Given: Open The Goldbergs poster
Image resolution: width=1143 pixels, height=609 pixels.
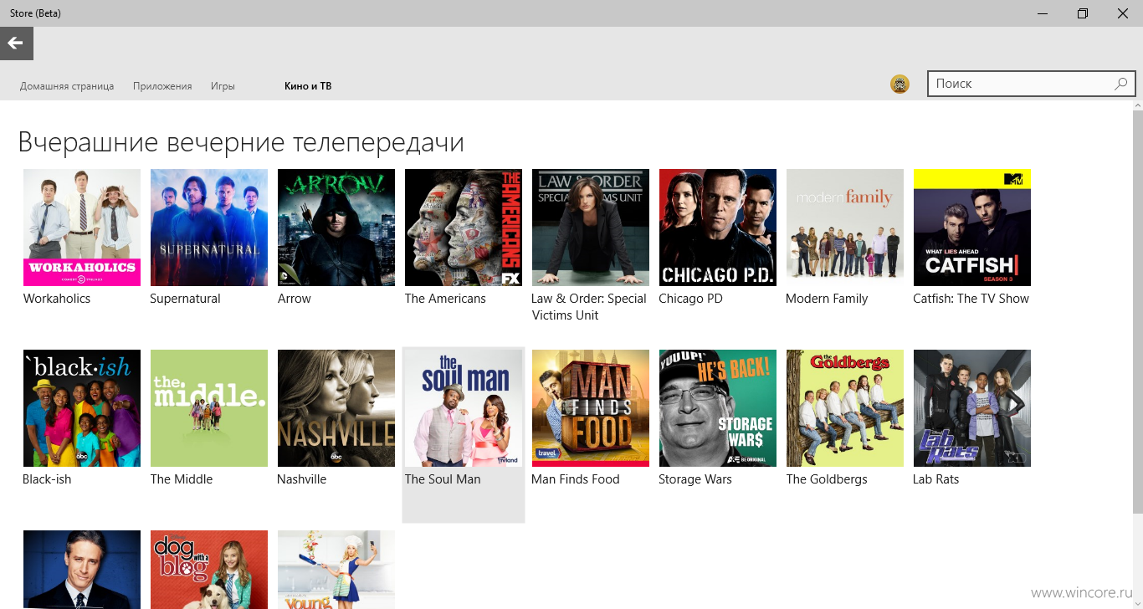Looking at the screenshot, I should coord(845,408).
